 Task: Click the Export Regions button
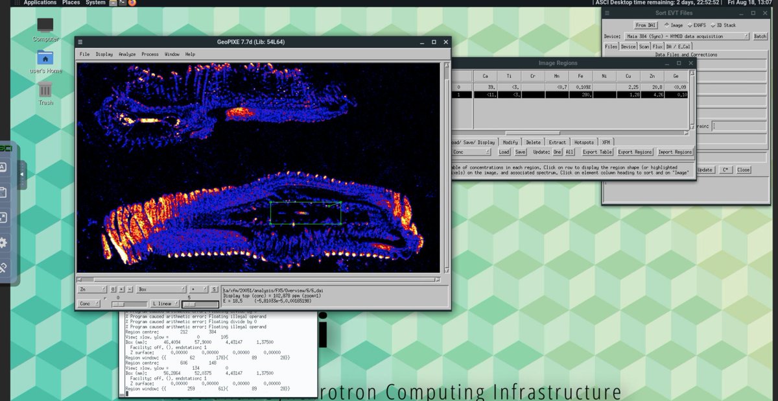pos(635,152)
